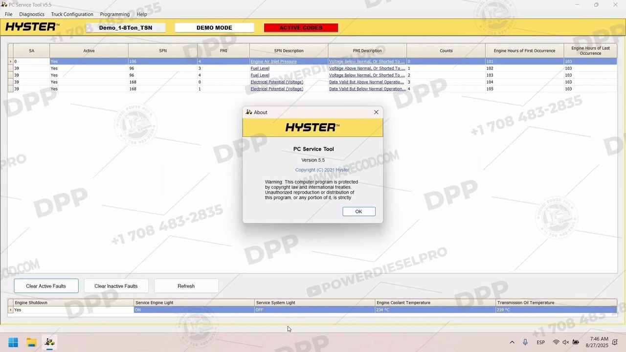Click the Engine Coolant Temperature column header

436,303
